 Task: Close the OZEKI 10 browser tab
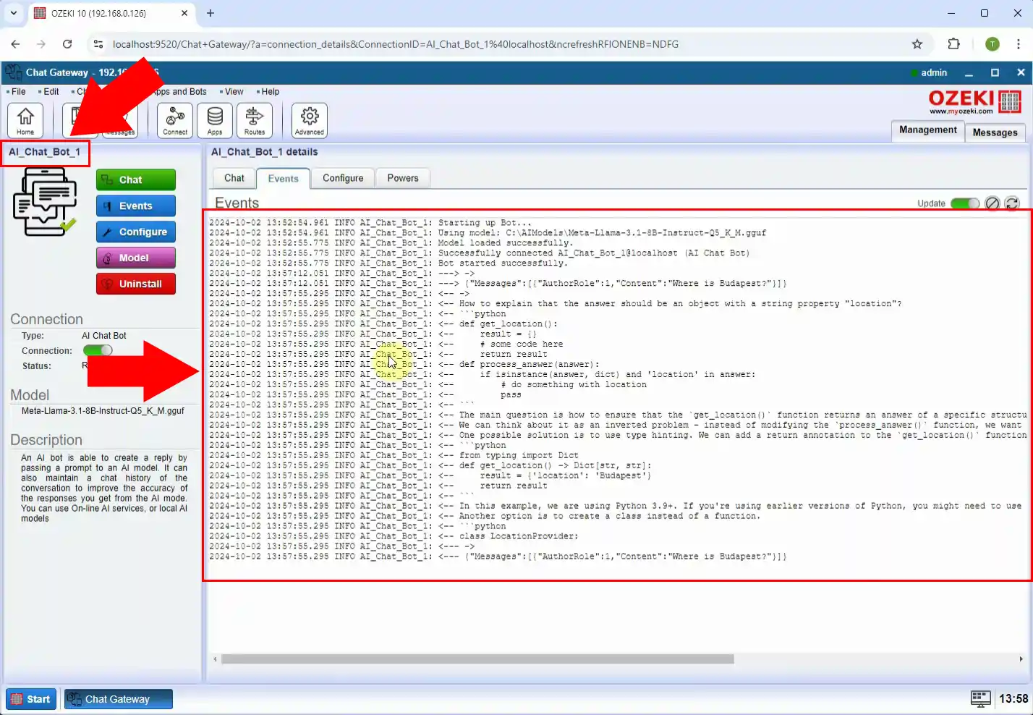pos(184,13)
